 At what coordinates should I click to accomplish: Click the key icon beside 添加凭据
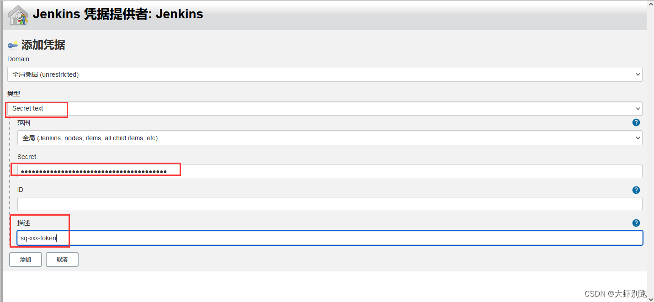tap(13, 45)
